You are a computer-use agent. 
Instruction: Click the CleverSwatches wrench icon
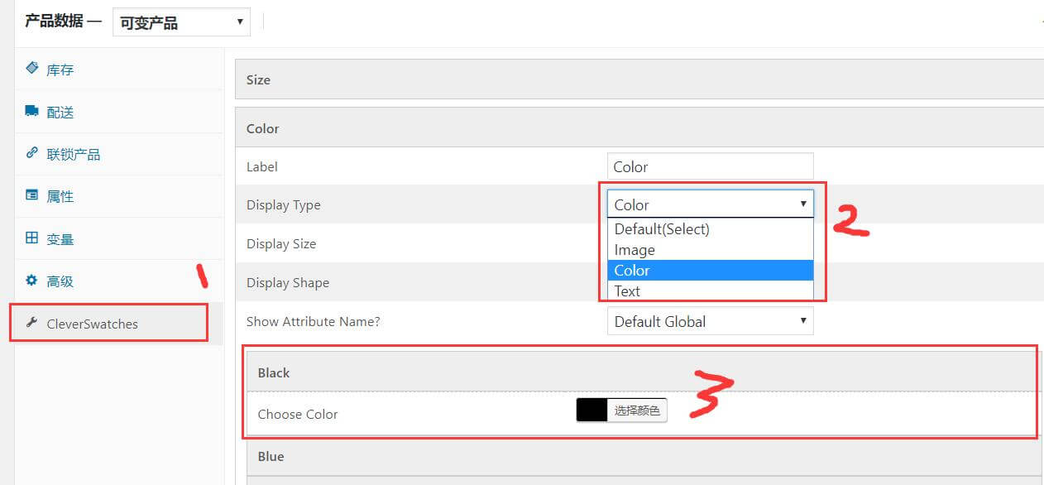pyautogui.click(x=32, y=323)
